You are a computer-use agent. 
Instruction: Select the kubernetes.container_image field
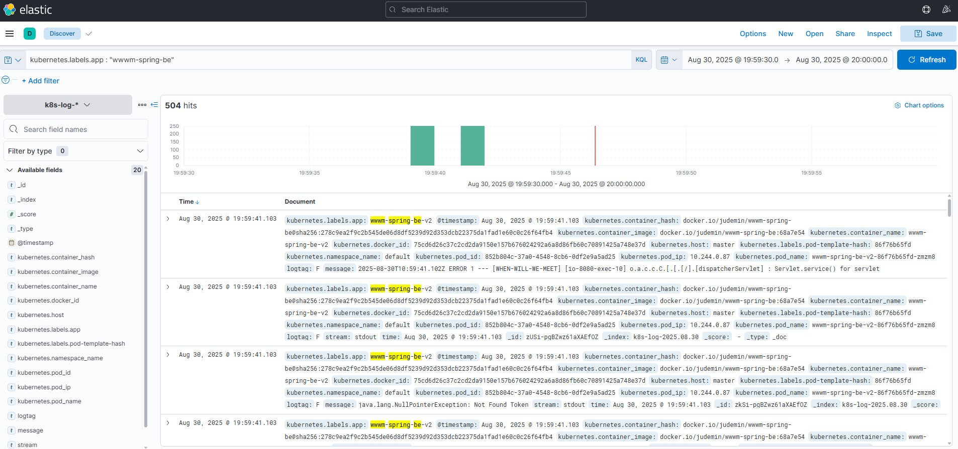click(58, 272)
